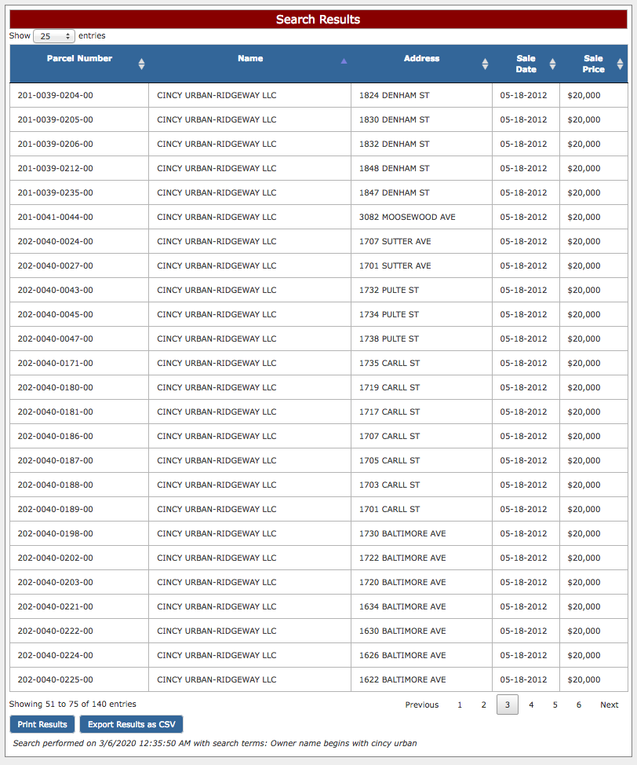Sort table by Address header text
637x765 pixels.
coord(421,59)
